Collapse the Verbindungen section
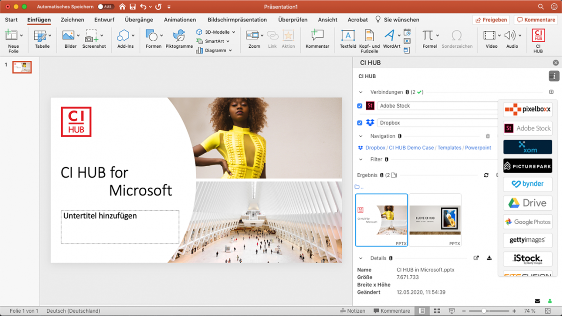Viewport: 562px width, 316px height. [360, 92]
